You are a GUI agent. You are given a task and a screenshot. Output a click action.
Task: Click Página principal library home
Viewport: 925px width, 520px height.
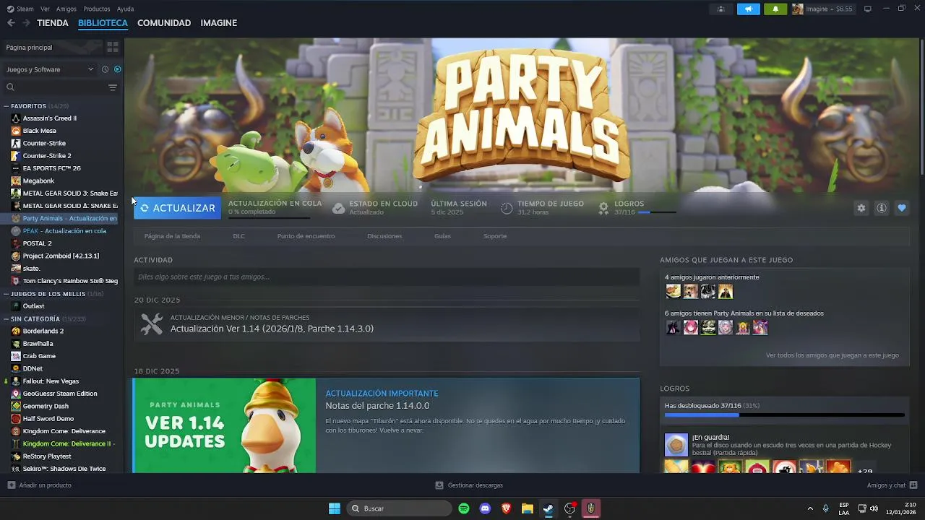(29, 47)
